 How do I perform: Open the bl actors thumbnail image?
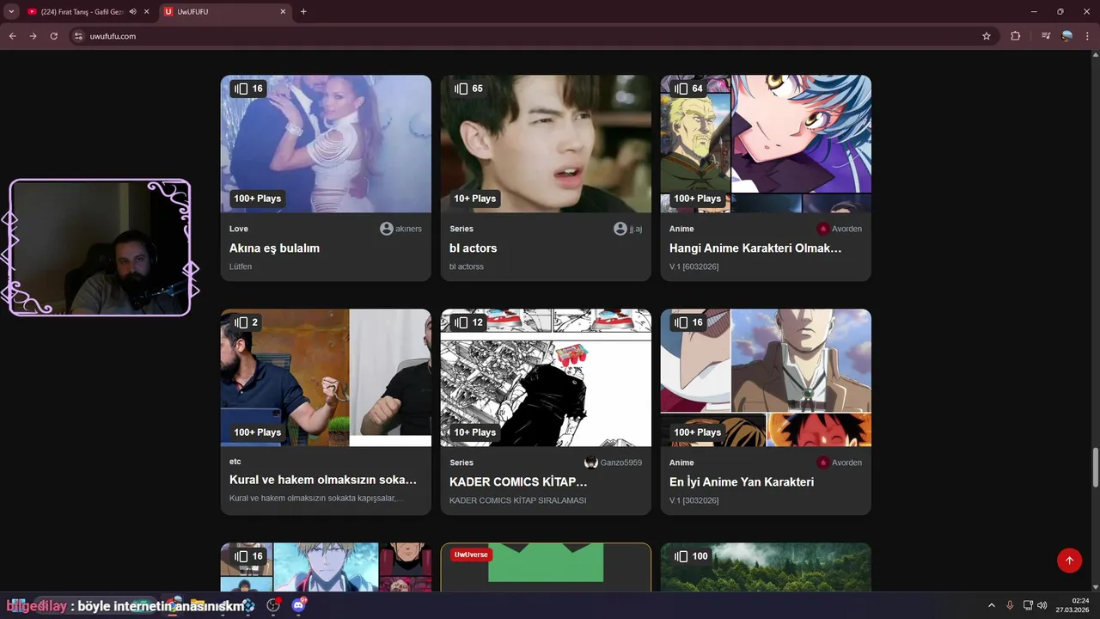(x=546, y=144)
